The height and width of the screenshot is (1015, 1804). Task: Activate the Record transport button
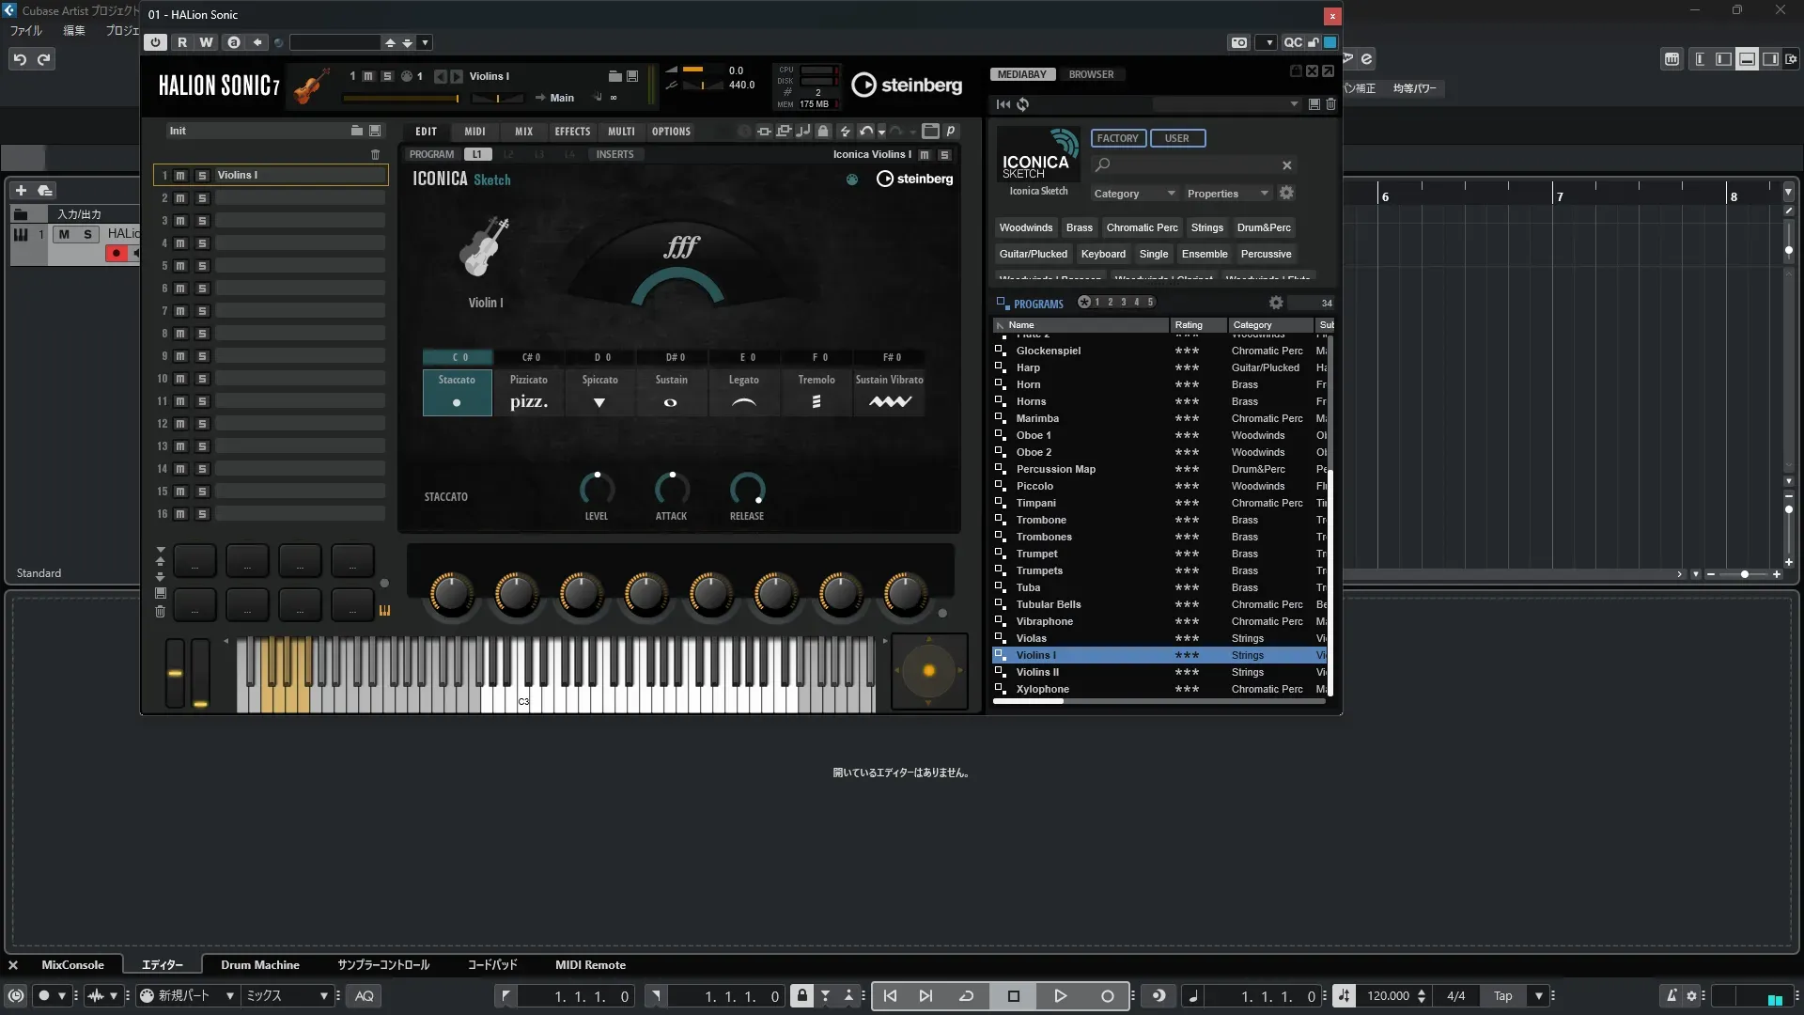coord(1107,996)
